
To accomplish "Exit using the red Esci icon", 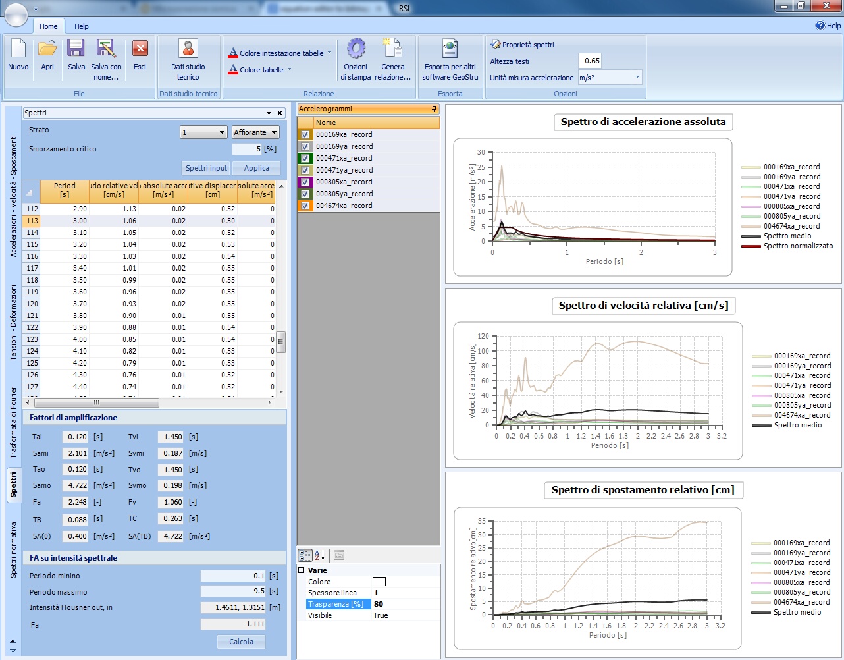I will tap(140, 49).
